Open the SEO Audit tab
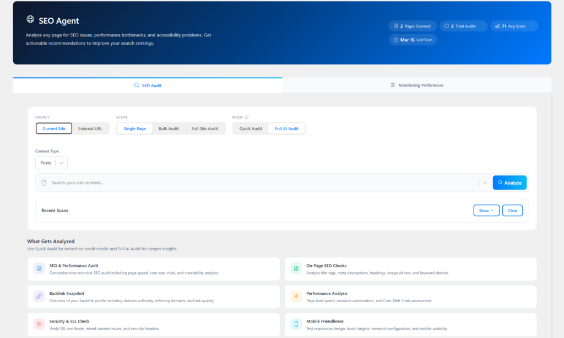The width and height of the screenshot is (564, 338). click(148, 85)
